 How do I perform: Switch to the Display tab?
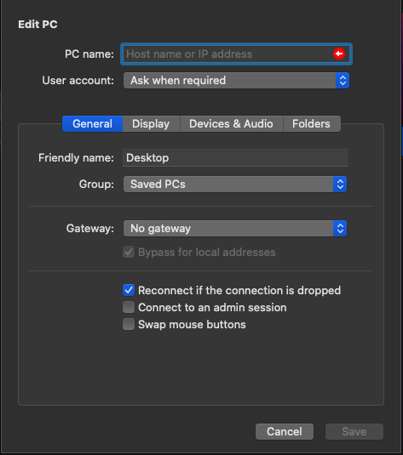(x=151, y=124)
